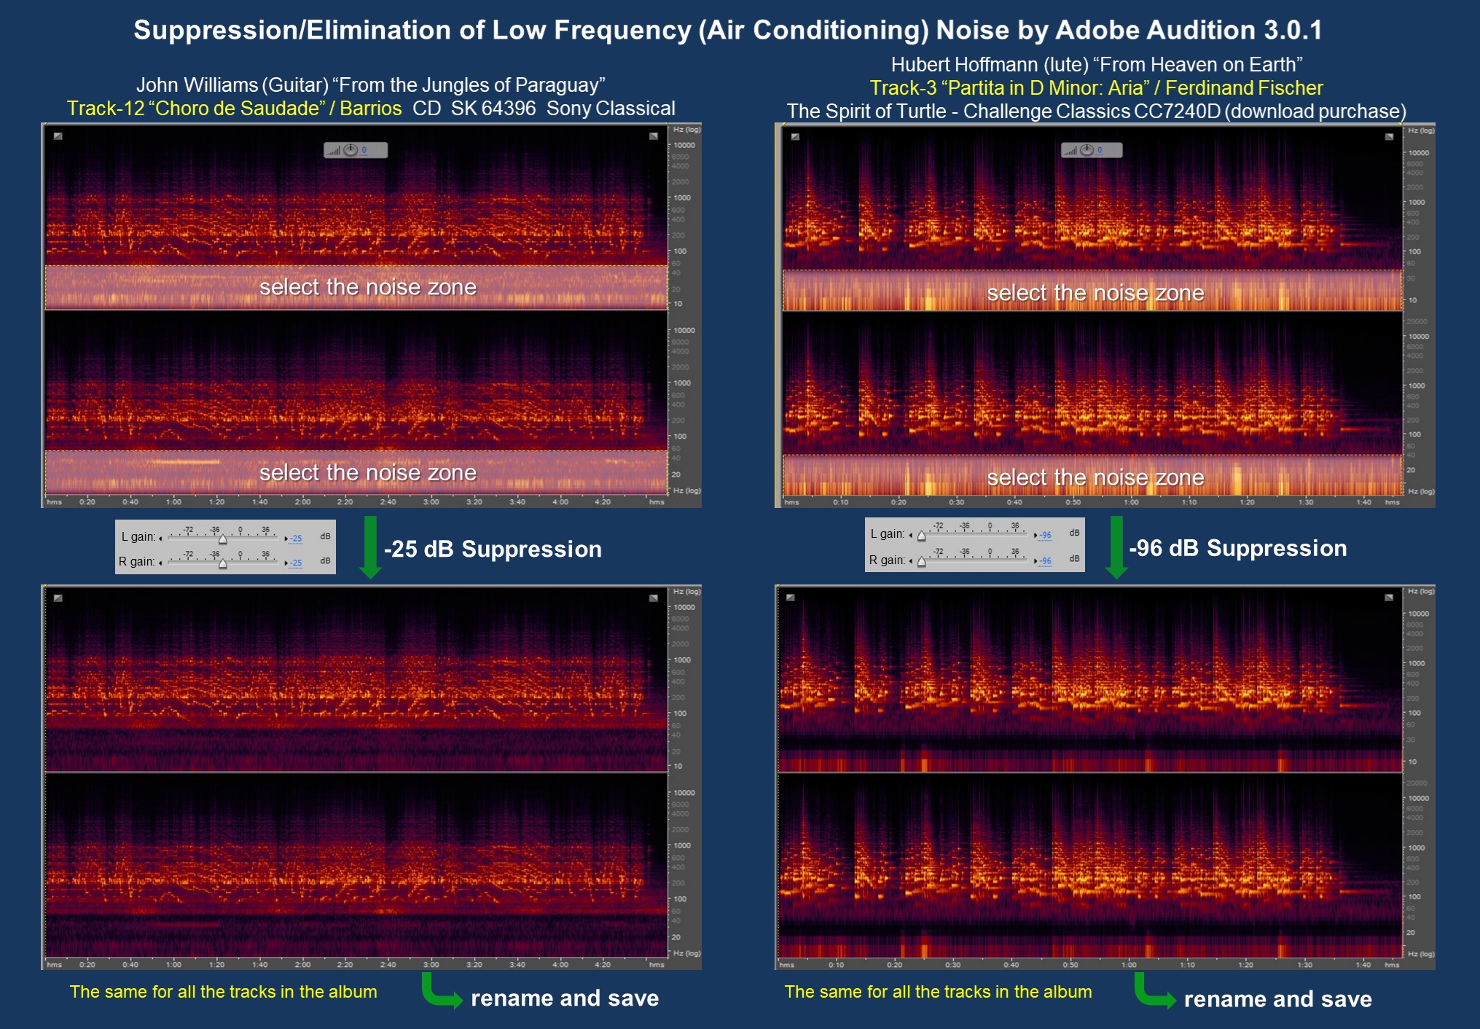Click 4:20 on the processed guitar time ruler

603,964
